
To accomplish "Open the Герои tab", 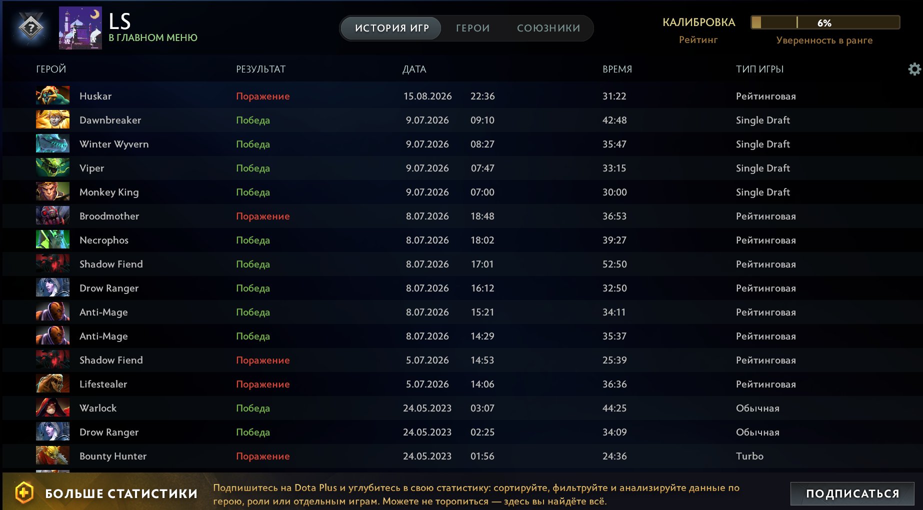I will (x=472, y=28).
